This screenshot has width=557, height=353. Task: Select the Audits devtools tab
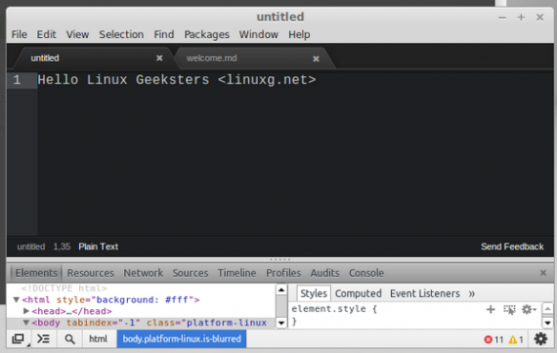click(325, 273)
